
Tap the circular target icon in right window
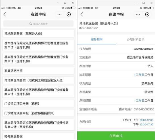(147, 14)
